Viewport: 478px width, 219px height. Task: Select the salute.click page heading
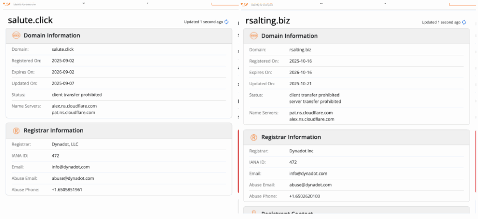coord(30,20)
